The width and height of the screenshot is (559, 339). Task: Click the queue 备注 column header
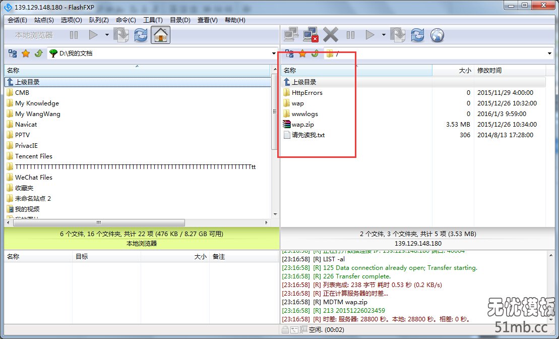244,257
